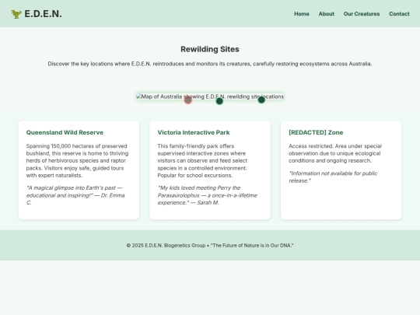Select the rightmost dark green map marker
This screenshot has height=315, width=420.
[x=261, y=100]
